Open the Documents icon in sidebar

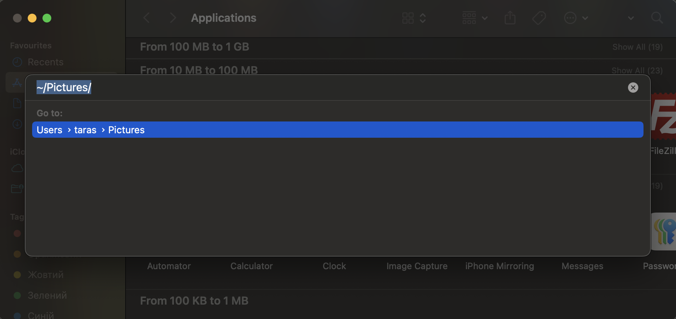(x=17, y=103)
